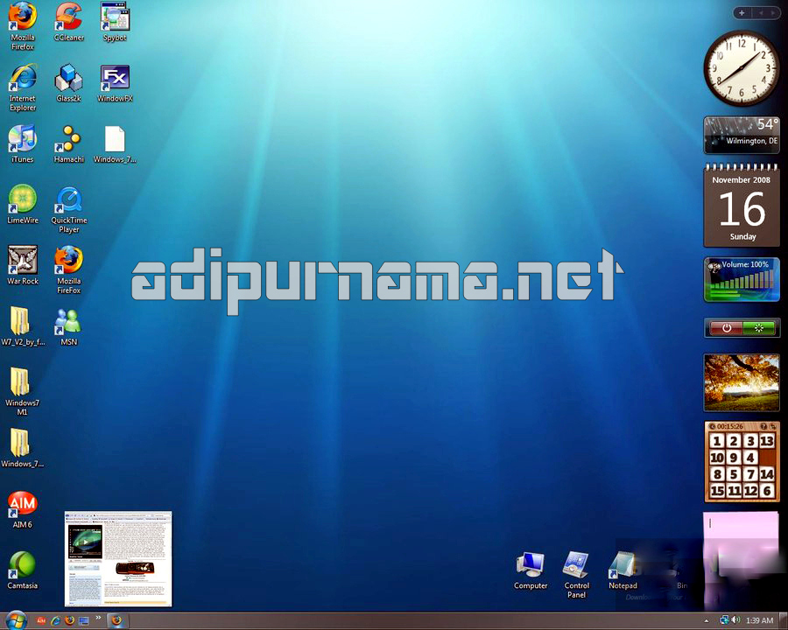Click the green restart button gadget
Viewport: 788px width, 630px height.
point(759,328)
